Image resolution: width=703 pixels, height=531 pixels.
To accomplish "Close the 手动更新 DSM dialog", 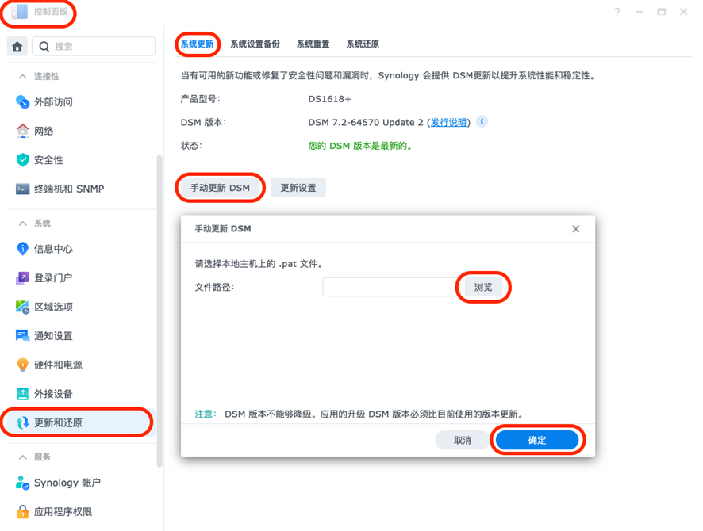I will coord(575,229).
